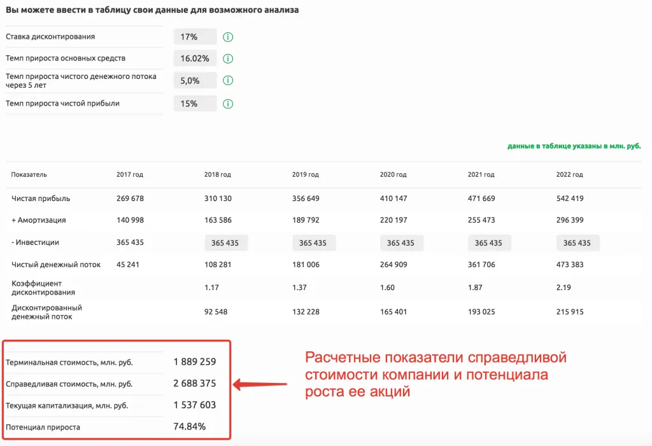Click info icon next to discount rate
652x446 pixels.
click(x=228, y=37)
